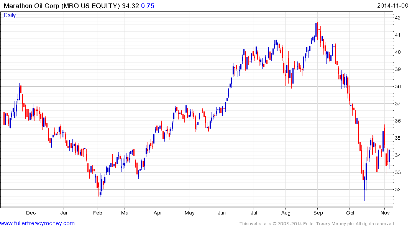Click the 33 price axis label
Viewport: 412px width, 229px height.
coord(397,173)
